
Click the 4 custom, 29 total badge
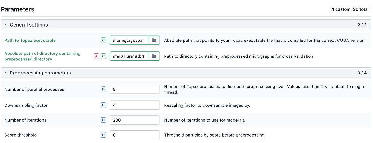coord(350,9)
